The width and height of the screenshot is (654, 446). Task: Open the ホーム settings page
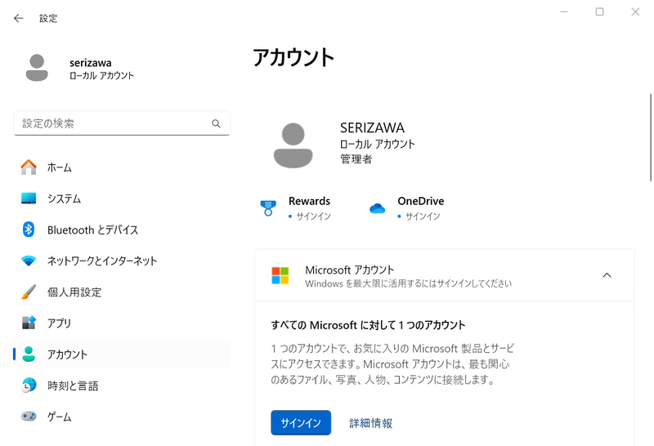pyautogui.click(x=122, y=167)
